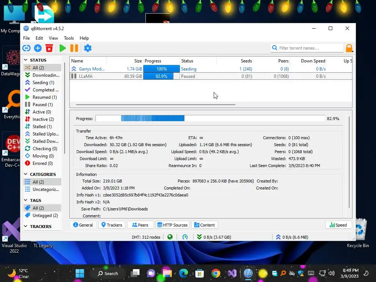Click the LLaMA pieces progress bar in details
Image resolution: width=376 pixels, height=282 pixels.
(x=210, y=118)
